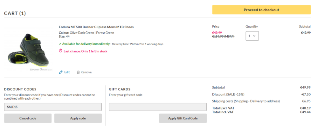The height and width of the screenshot is (131, 318).
Task: Click the green availability checkmark icon
Action: tap(60, 44)
